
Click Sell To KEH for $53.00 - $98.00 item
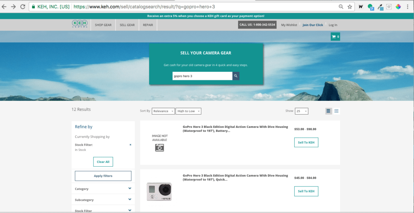(x=306, y=142)
